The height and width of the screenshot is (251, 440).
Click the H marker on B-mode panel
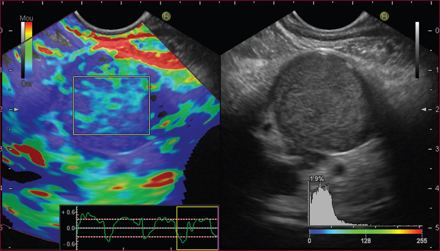coord(384,16)
